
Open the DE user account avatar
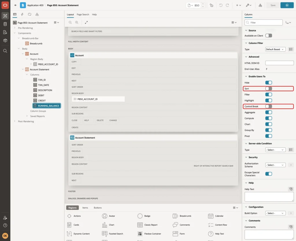[5, 236]
